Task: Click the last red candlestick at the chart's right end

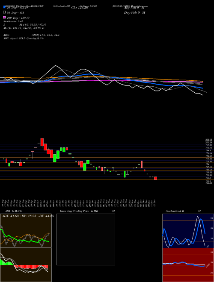Action: click(156, 178)
